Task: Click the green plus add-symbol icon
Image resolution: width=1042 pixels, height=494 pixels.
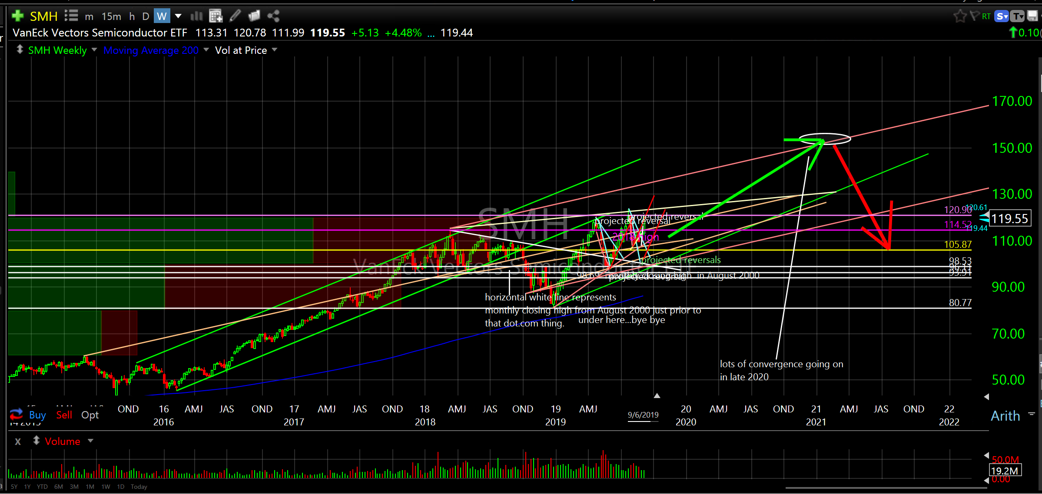Action: [x=18, y=16]
